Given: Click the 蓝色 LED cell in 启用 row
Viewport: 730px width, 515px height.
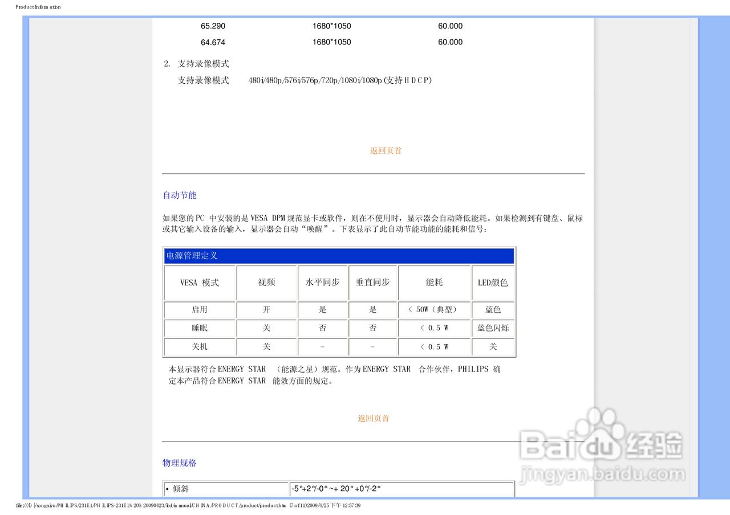Looking at the screenshot, I should coord(493,310).
